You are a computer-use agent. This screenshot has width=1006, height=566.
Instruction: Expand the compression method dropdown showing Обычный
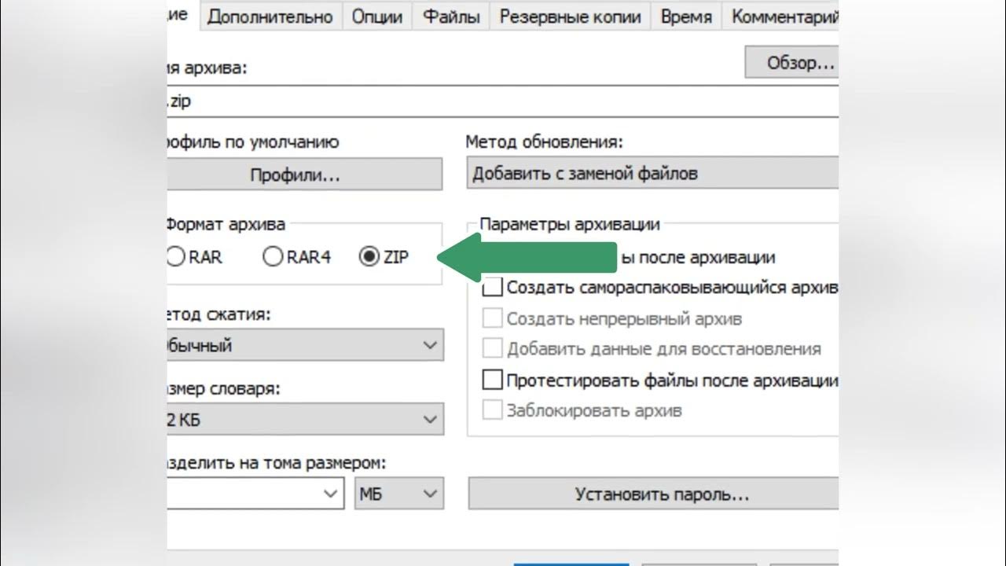(305, 345)
